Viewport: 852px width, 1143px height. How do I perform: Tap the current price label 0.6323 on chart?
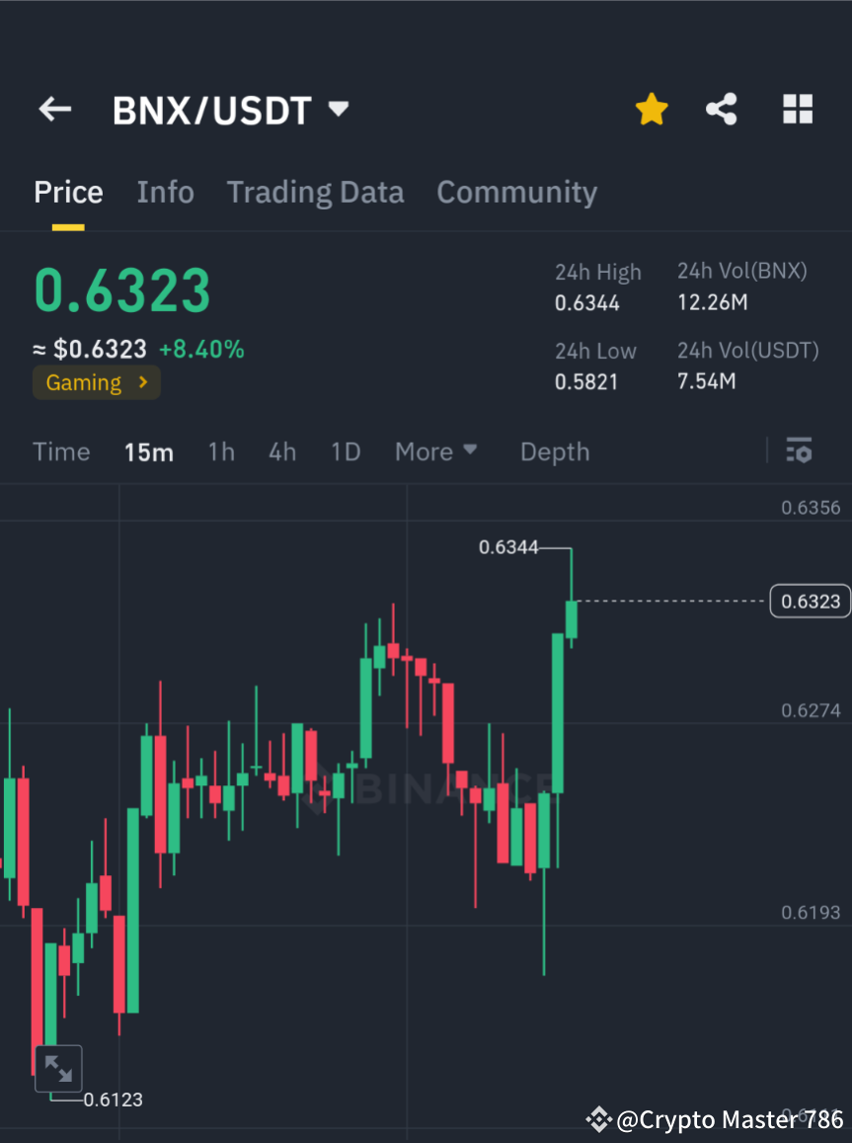point(810,601)
